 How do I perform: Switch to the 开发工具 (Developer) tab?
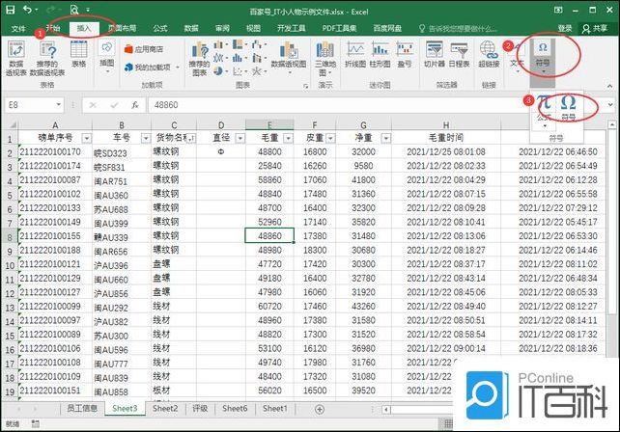click(291, 28)
